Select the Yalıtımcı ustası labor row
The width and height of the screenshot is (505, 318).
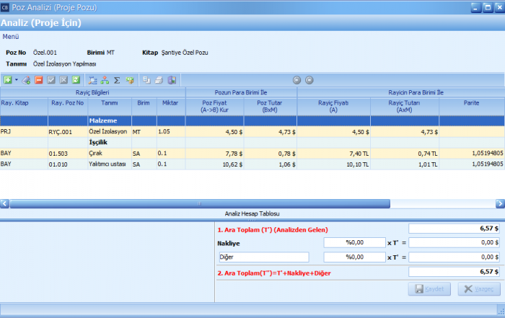pyautogui.click(x=108, y=164)
